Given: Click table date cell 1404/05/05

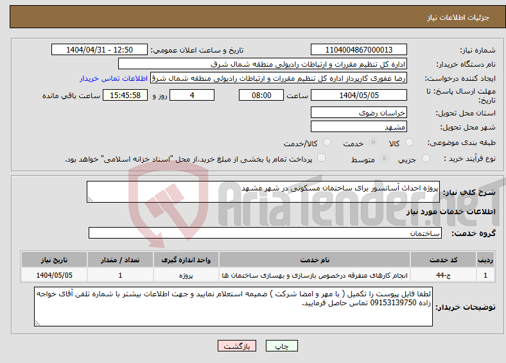Looking at the screenshot, I should coord(54,275).
